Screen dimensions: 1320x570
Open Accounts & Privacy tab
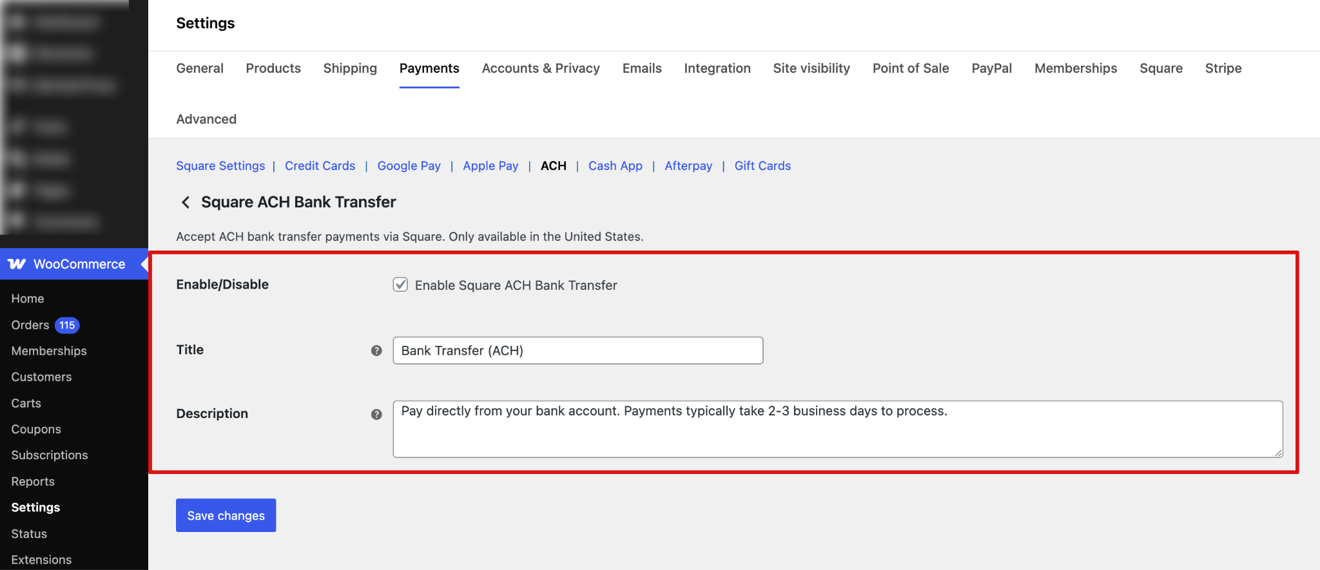point(541,68)
